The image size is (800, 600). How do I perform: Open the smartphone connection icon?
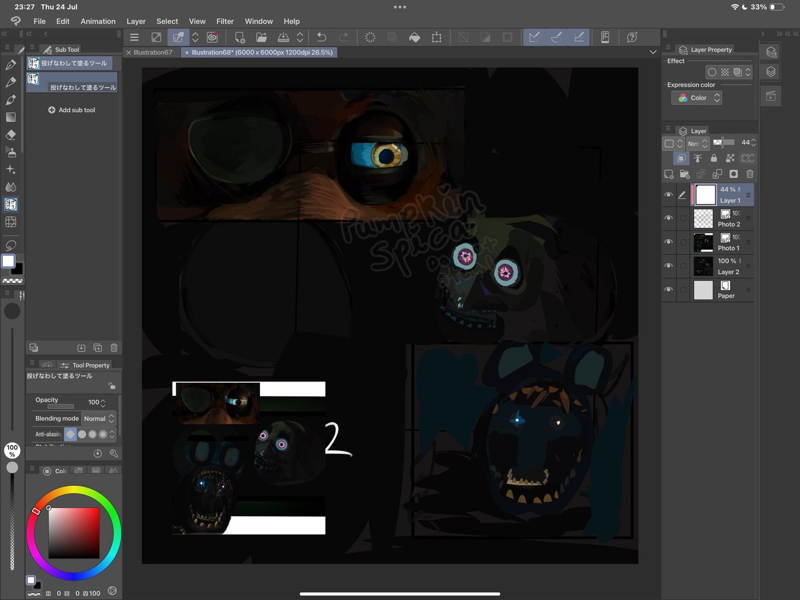click(605, 37)
